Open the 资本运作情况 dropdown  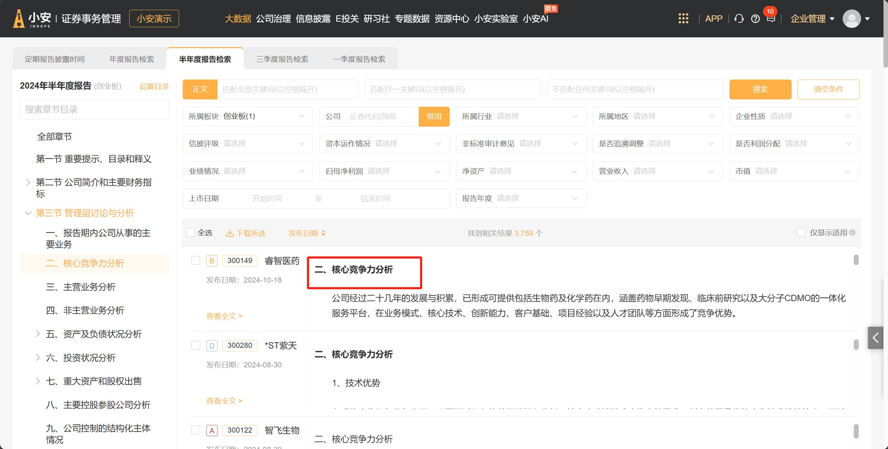(x=384, y=143)
